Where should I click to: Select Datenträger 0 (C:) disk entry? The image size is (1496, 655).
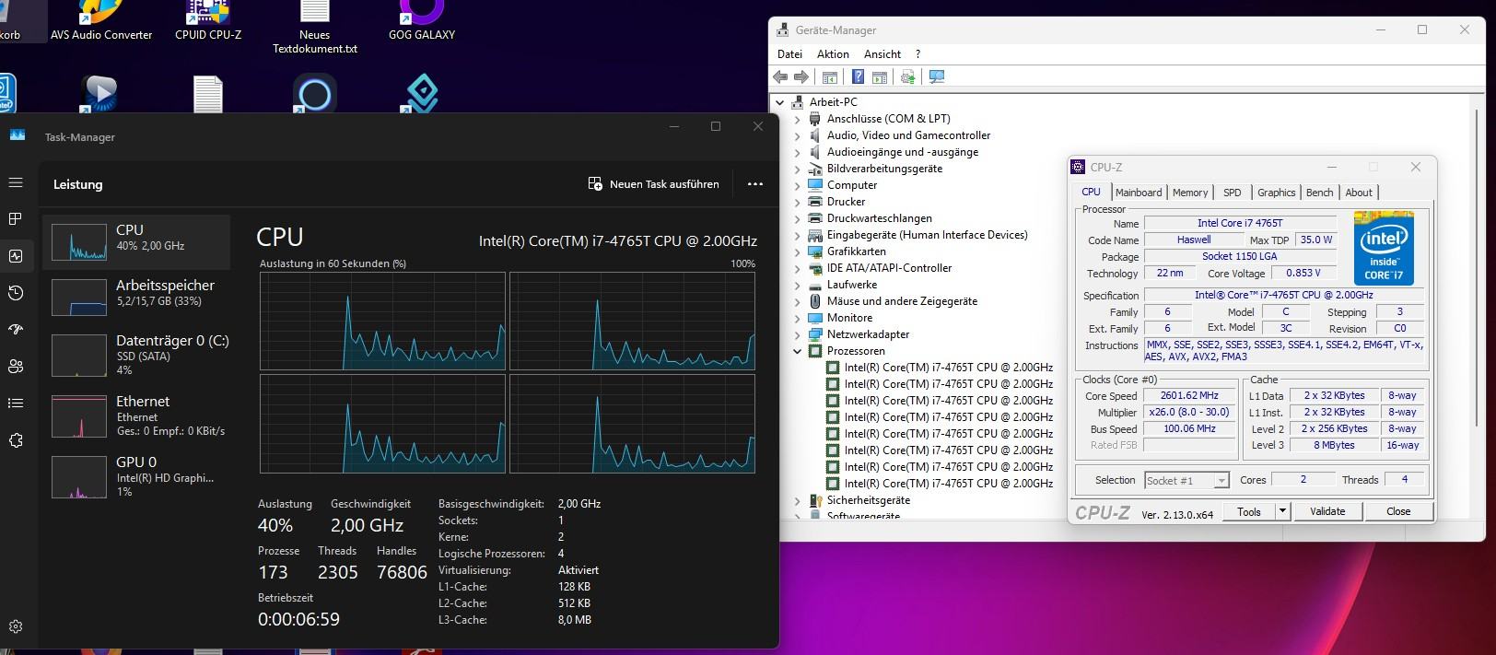[136, 355]
